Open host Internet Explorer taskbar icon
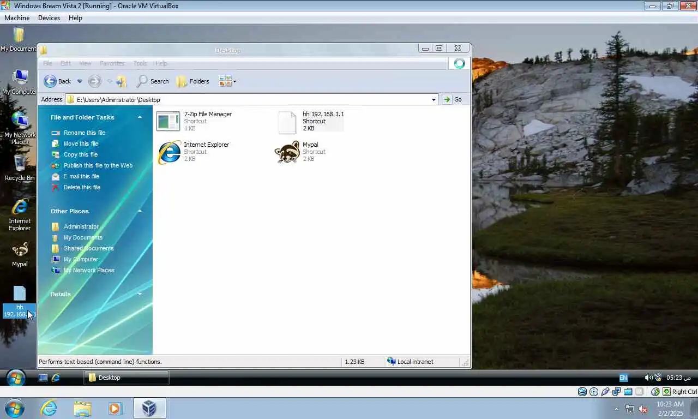 [x=49, y=408]
